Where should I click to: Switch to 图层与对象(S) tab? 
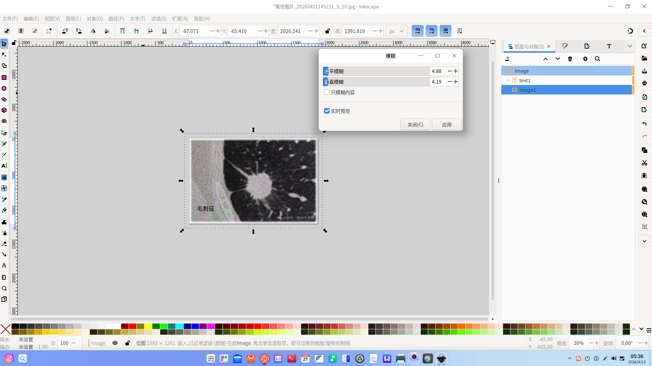(529, 47)
